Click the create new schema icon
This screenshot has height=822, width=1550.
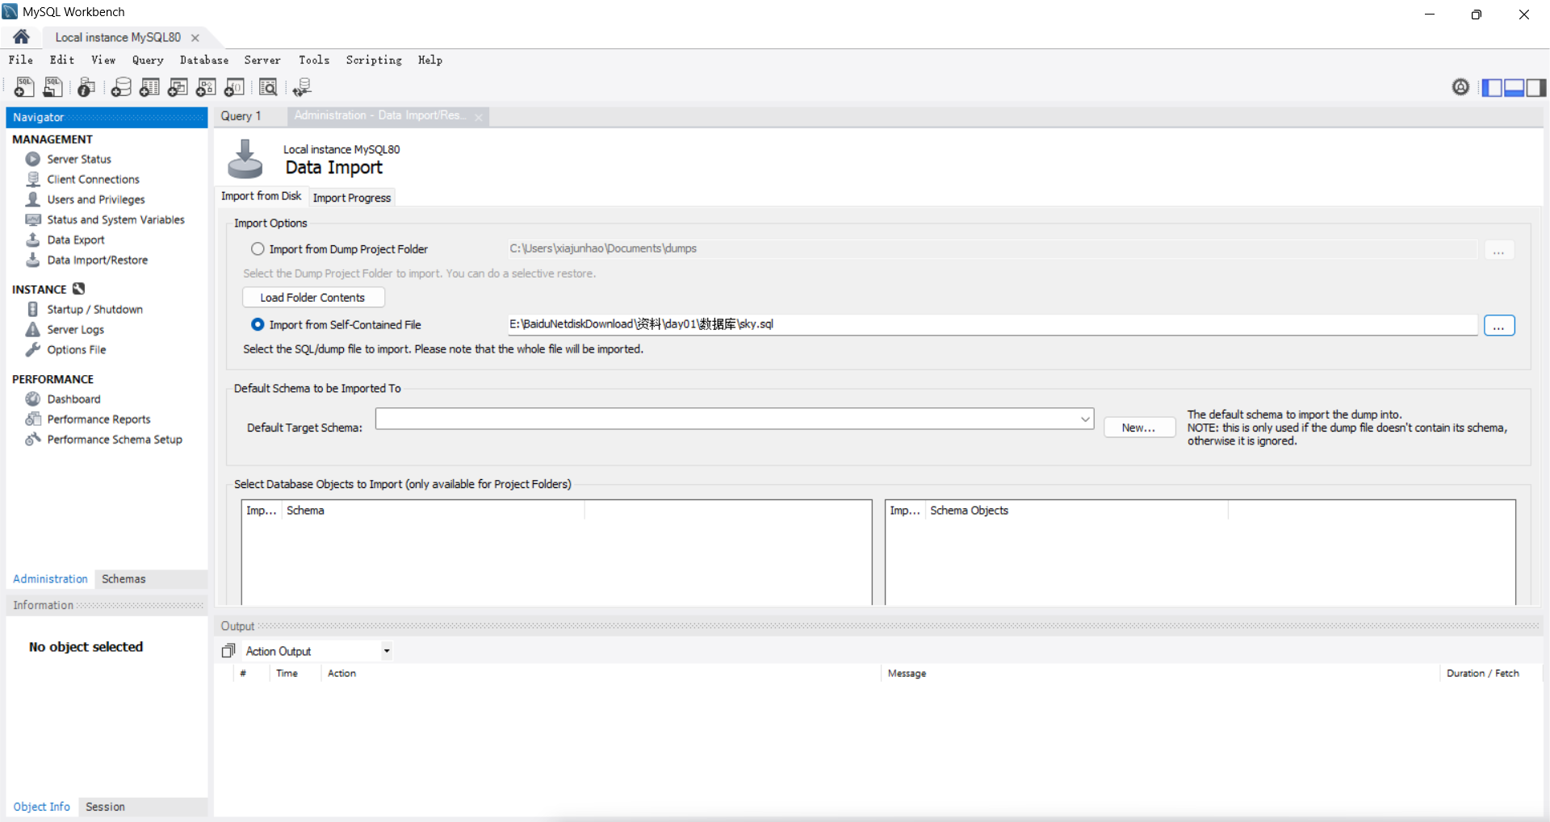coord(121,87)
